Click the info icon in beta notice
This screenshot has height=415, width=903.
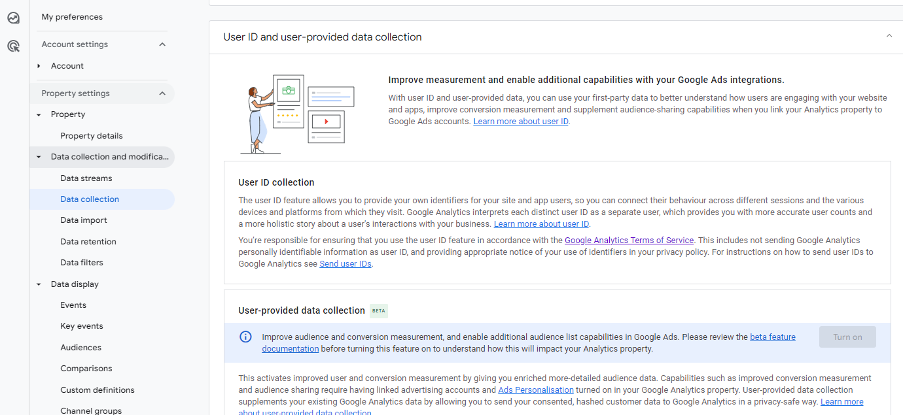click(245, 337)
